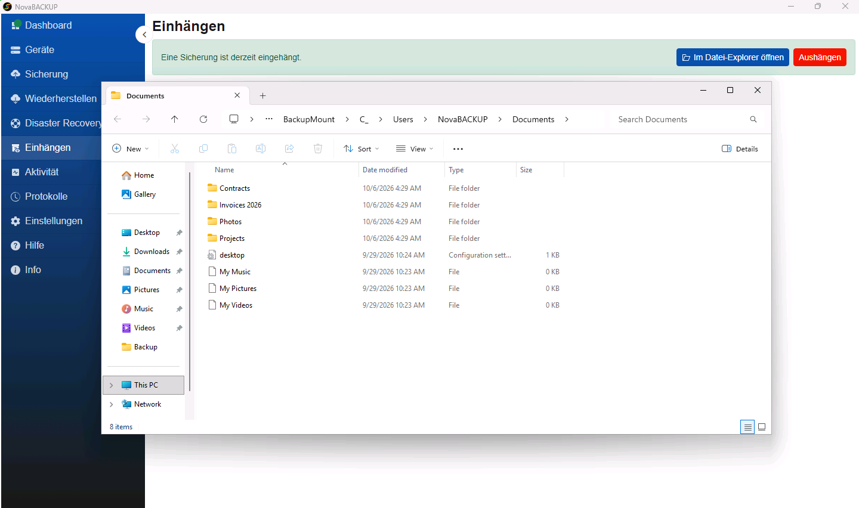Expand the Network tree node

click(112, 404)
